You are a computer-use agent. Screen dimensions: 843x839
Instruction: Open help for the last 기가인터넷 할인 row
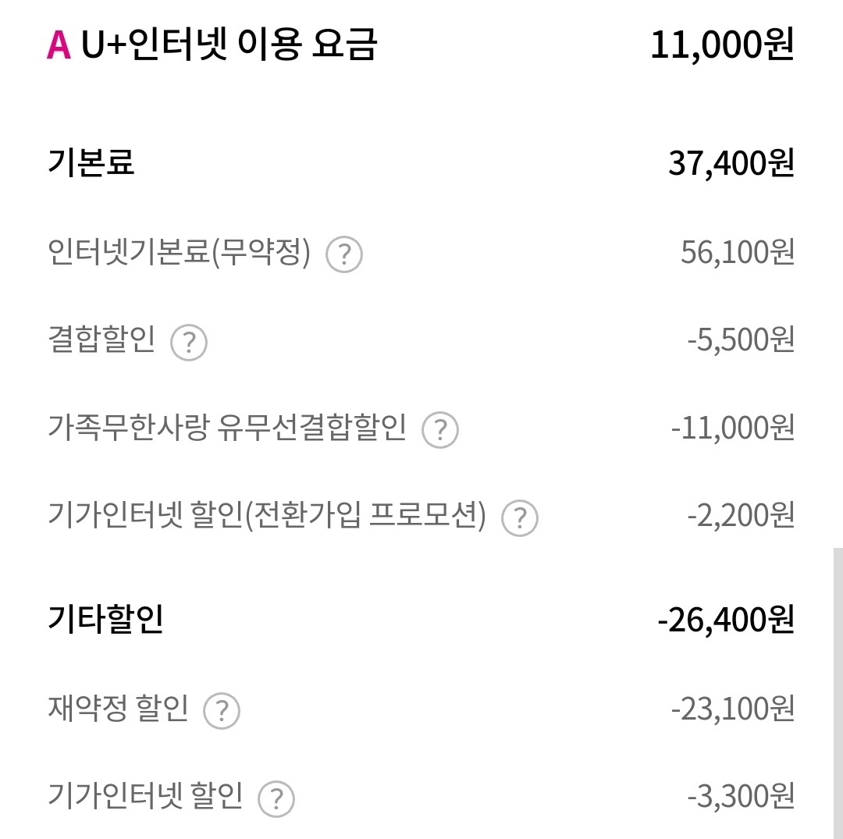276,798
